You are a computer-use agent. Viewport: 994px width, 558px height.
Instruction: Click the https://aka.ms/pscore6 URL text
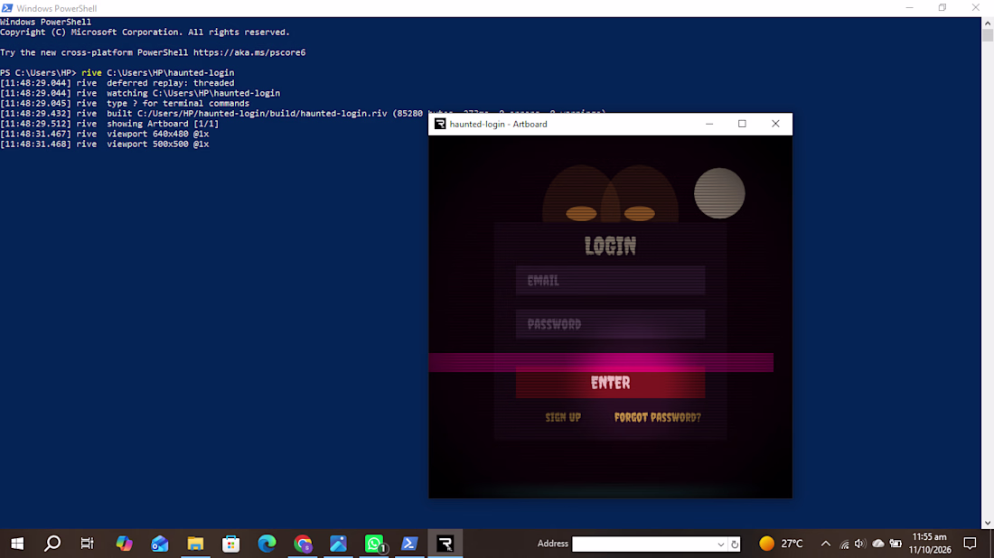point(249,52)
